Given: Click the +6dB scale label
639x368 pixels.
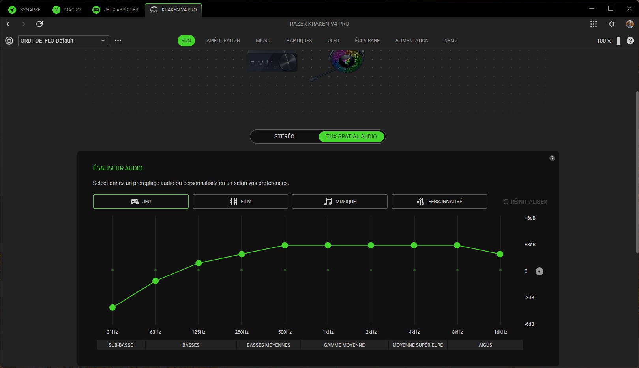Looking at the screenshot, I should pyautogui.click(x=530, y=218).
